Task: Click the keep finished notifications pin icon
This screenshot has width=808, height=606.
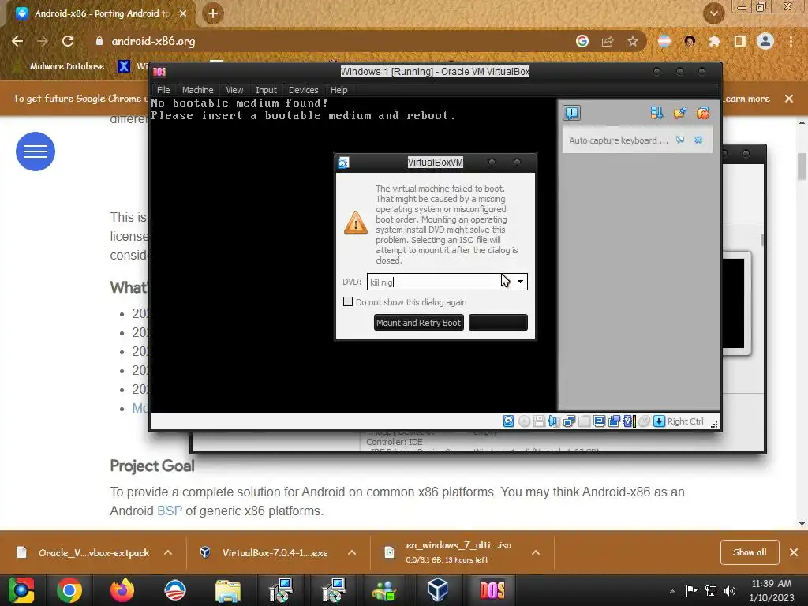Action: (679, 113)
